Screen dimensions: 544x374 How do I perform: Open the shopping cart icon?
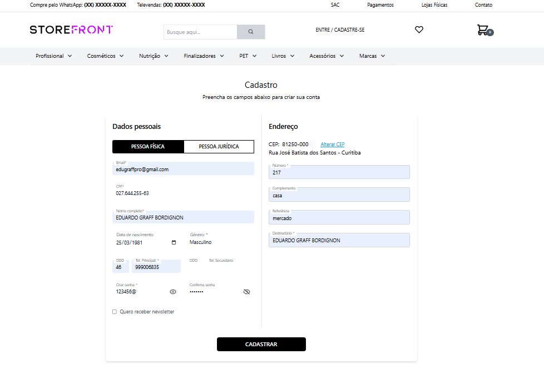pyautogui.click(x=483, y=30)
